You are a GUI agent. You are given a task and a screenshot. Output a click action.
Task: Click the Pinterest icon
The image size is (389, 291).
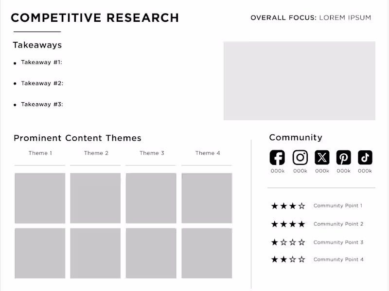click(343, 157)
